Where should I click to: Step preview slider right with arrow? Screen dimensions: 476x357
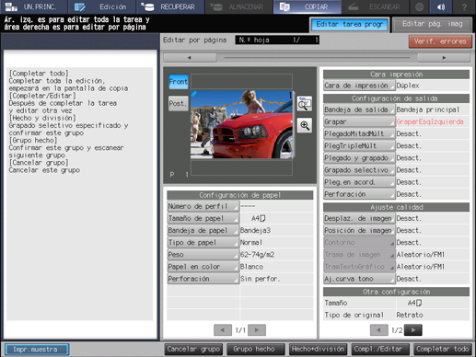point(444,58)
